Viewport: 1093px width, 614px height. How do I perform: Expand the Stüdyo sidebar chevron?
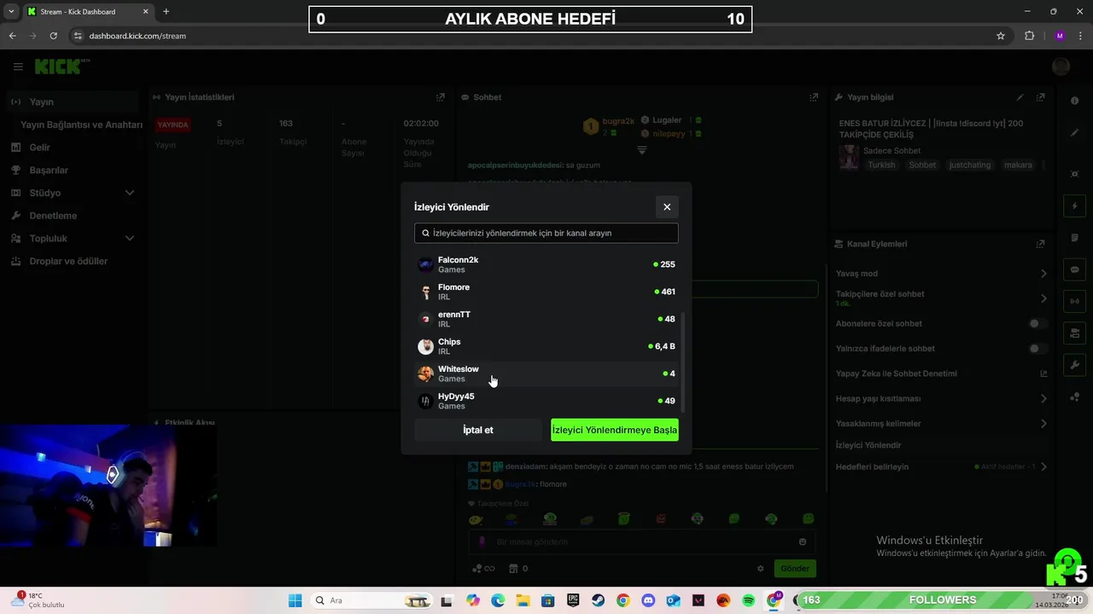[130, 193]
